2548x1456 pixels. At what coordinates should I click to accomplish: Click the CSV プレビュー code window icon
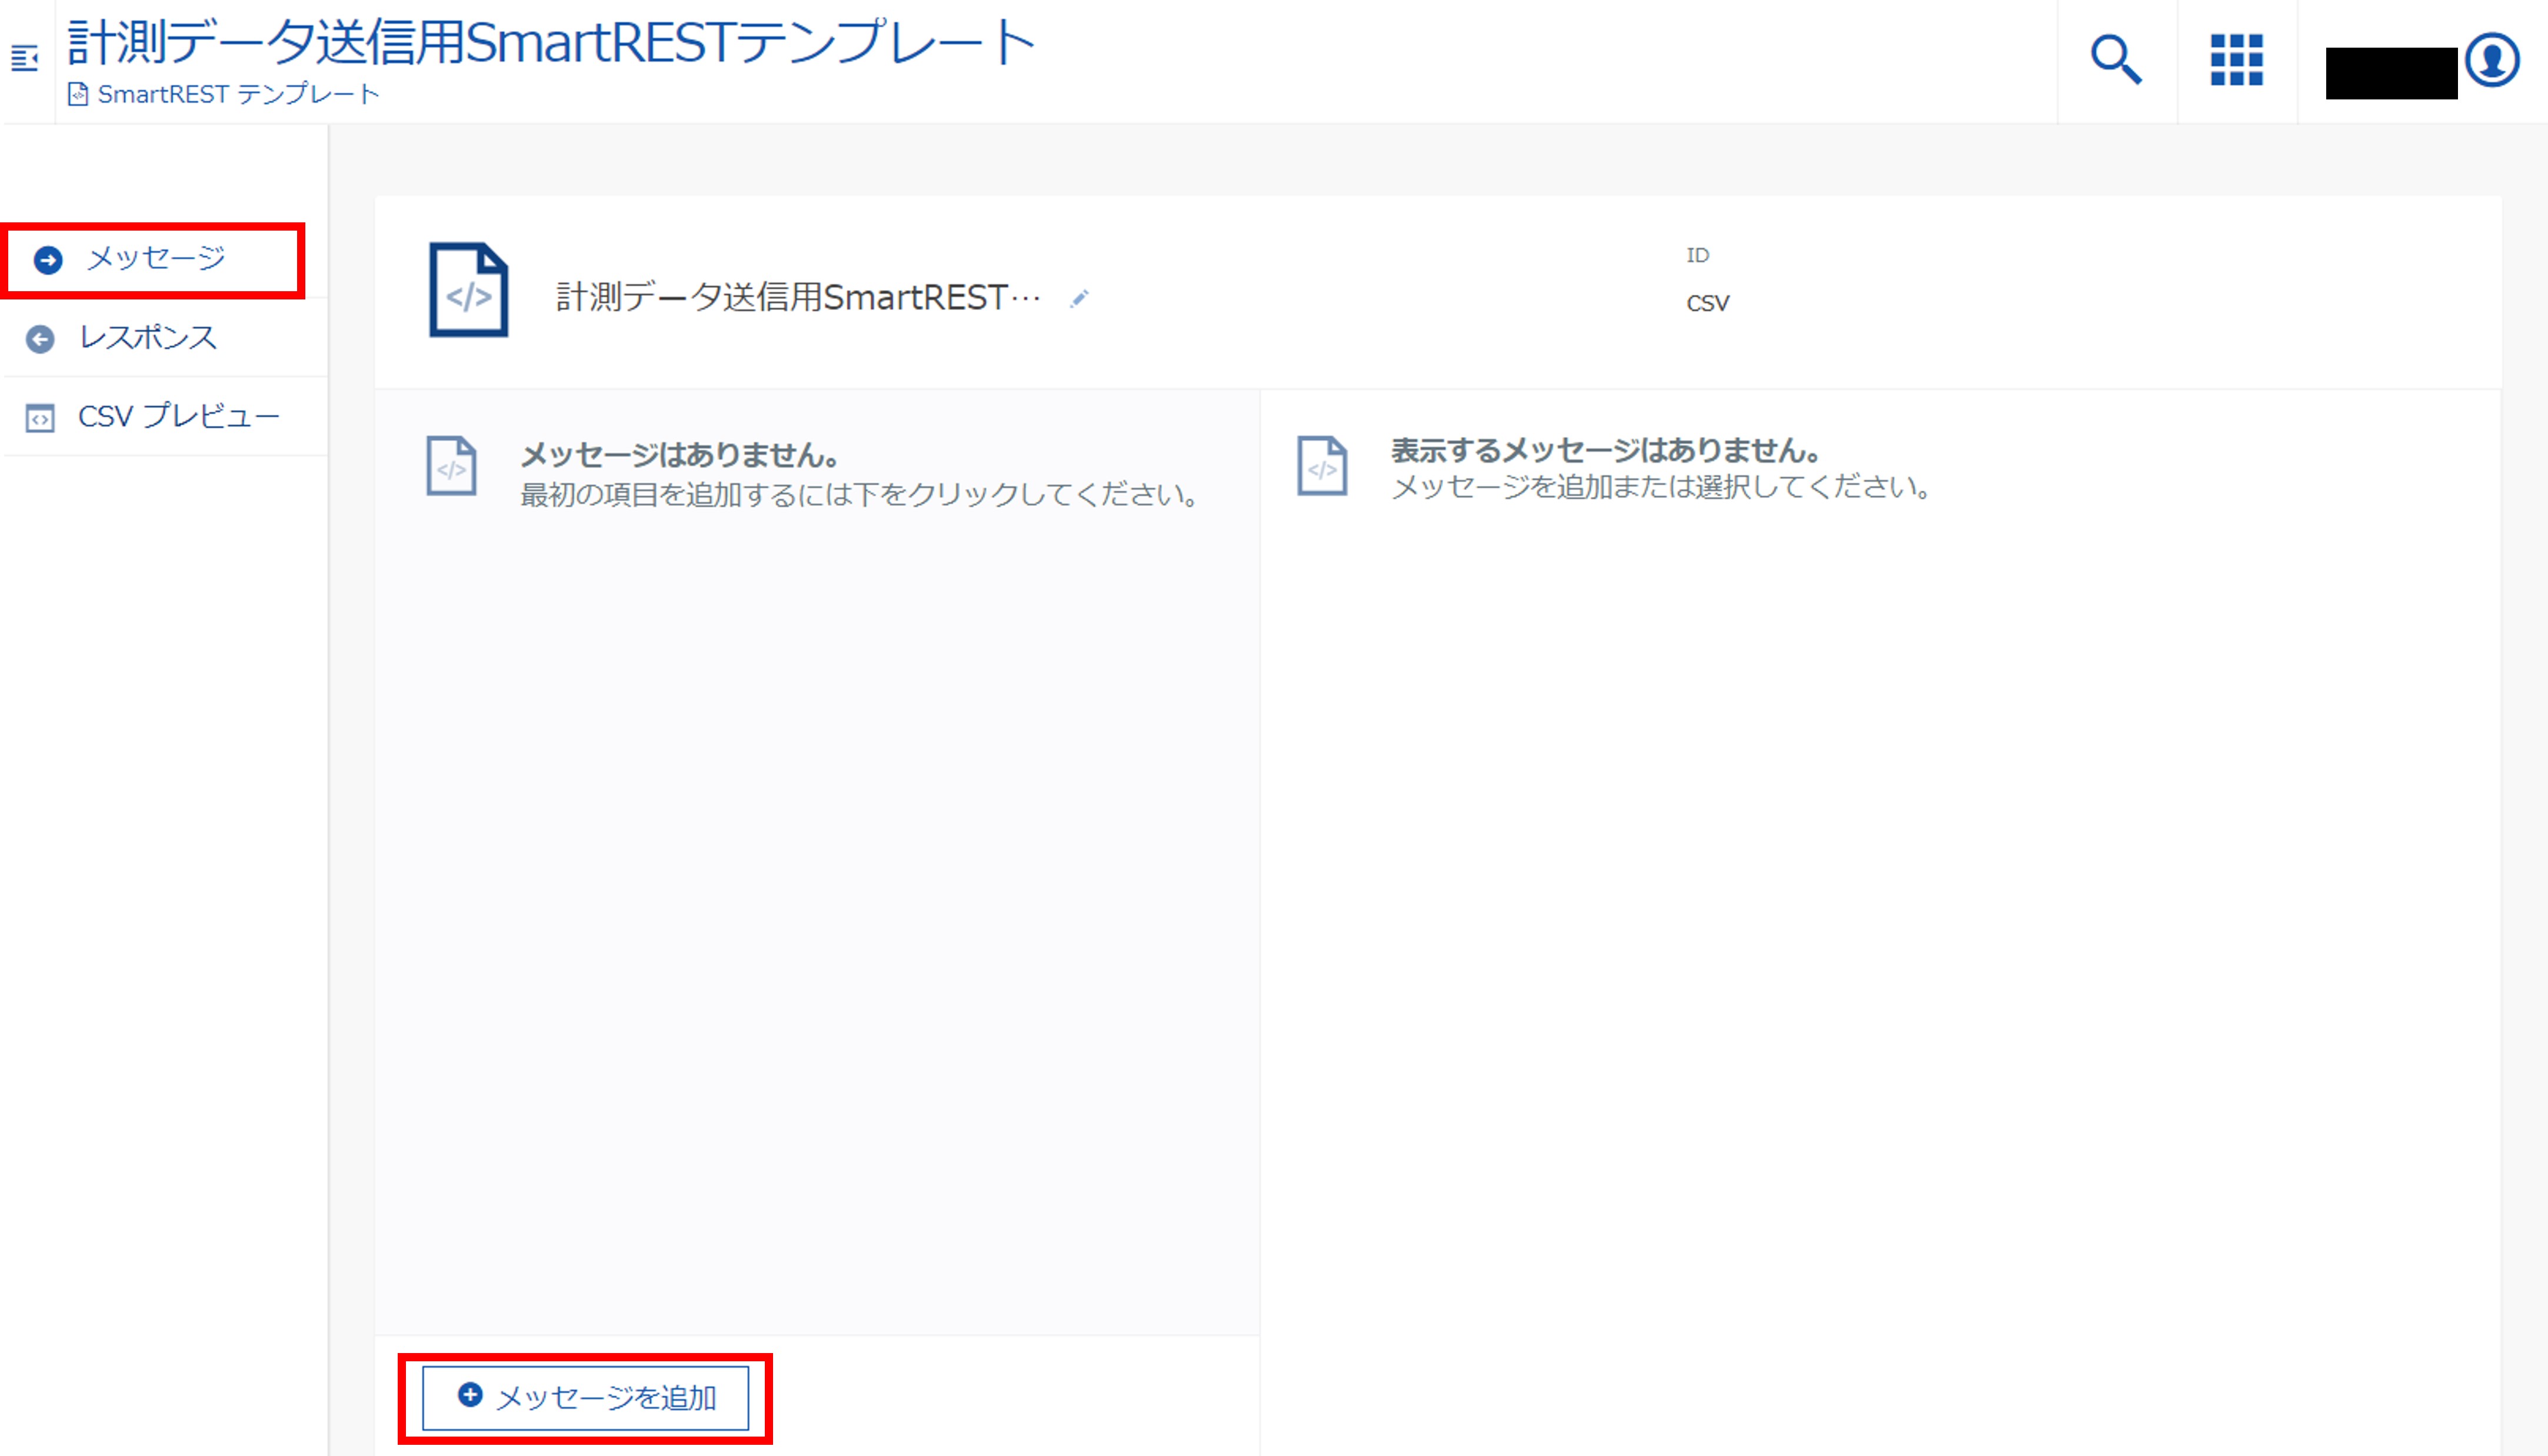click(40, 418)
